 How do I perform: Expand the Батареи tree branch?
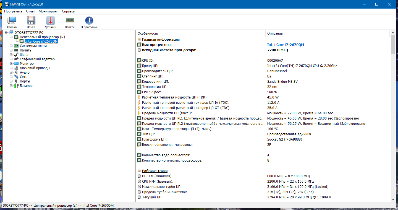coord(11,86)
